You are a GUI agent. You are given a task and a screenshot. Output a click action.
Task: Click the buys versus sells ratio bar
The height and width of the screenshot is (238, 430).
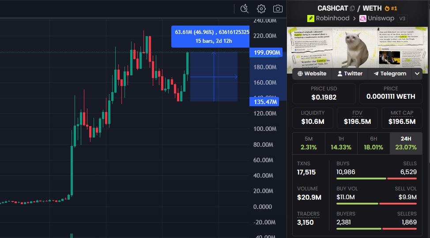click(377, 178)
